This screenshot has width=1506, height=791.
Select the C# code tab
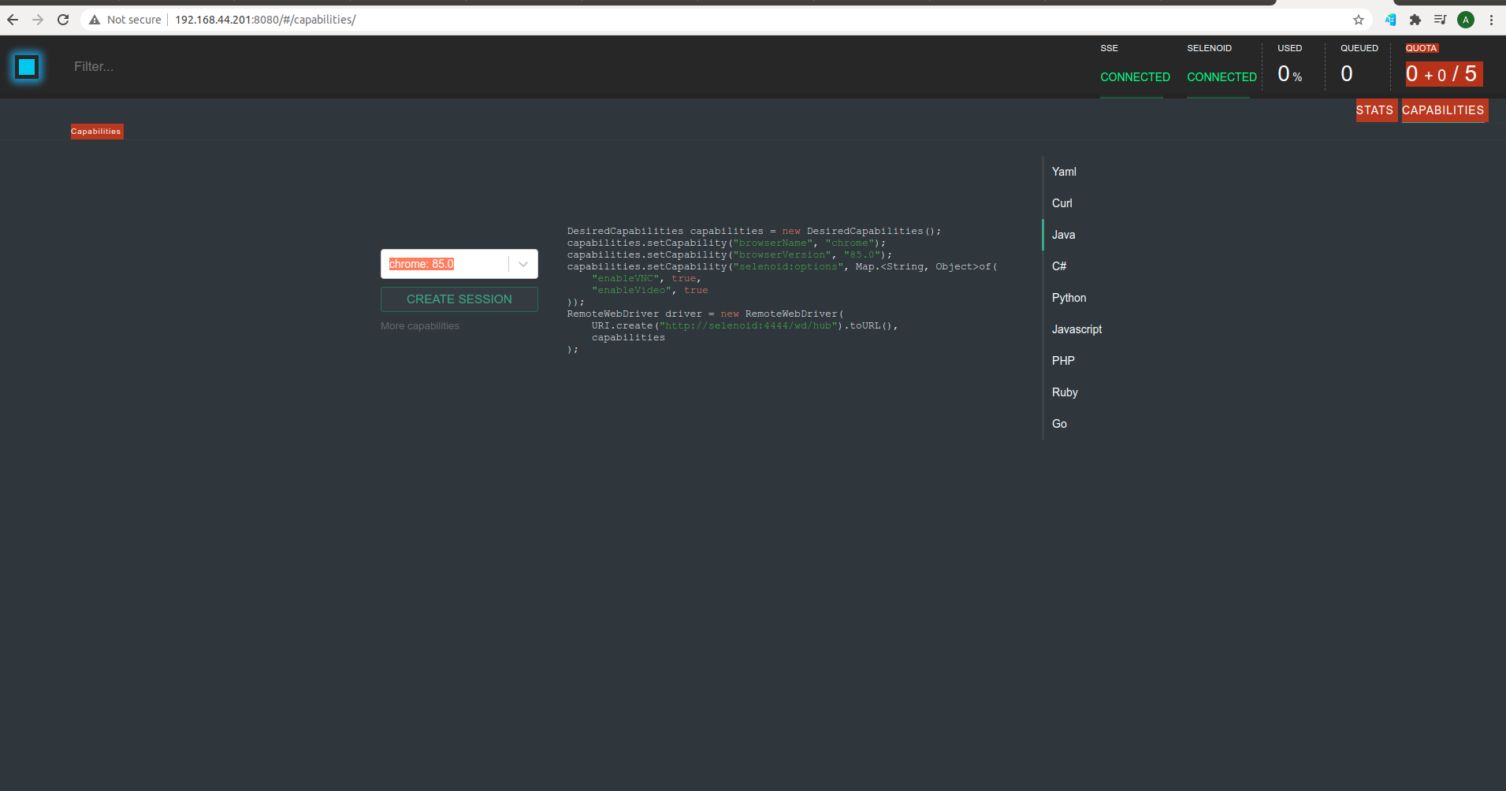[x=1059, y=266]
